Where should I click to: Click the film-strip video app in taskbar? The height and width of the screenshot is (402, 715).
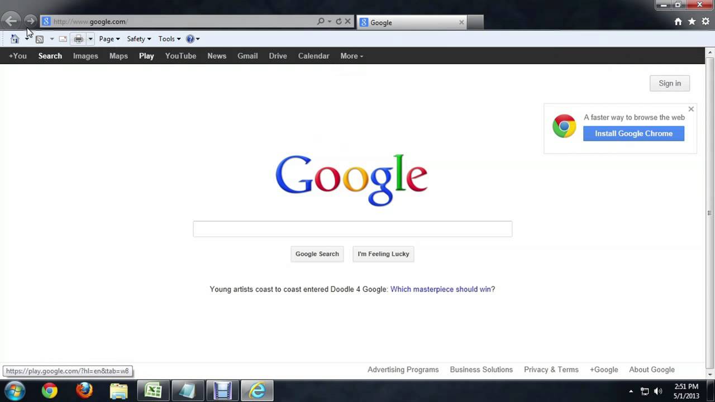pyautogui.click(x=222, y=390)
